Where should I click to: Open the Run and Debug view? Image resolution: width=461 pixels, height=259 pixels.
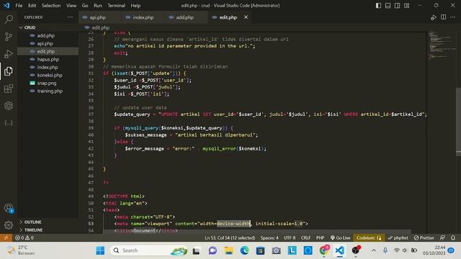click(9, 54)
